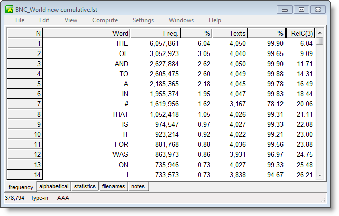Open the Settings menu

tap(143, 20)
